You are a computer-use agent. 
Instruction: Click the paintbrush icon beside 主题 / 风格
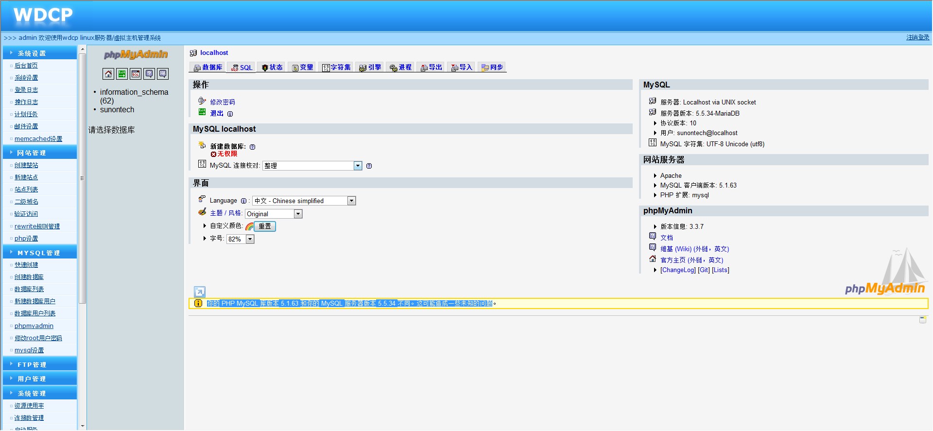click(202, 212)
